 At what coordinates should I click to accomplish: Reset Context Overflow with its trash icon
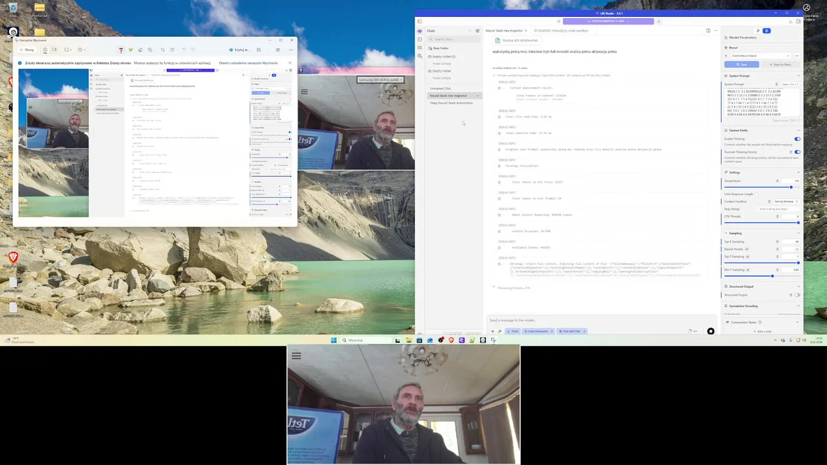click(769, 201)
